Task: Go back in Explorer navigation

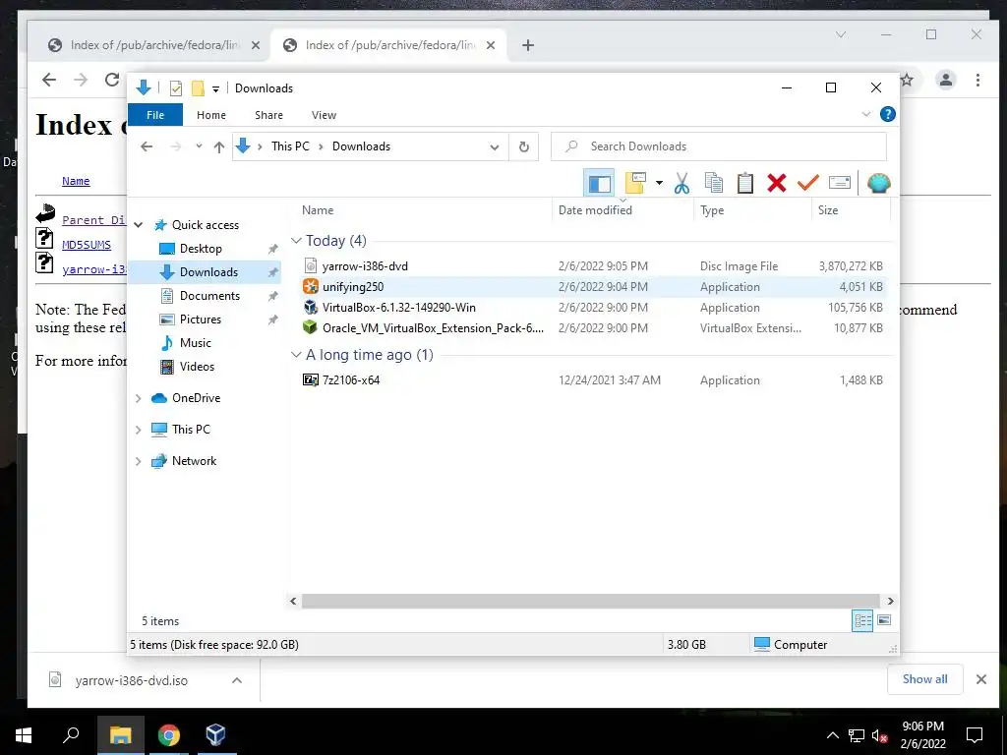Action: click(147, 146)
